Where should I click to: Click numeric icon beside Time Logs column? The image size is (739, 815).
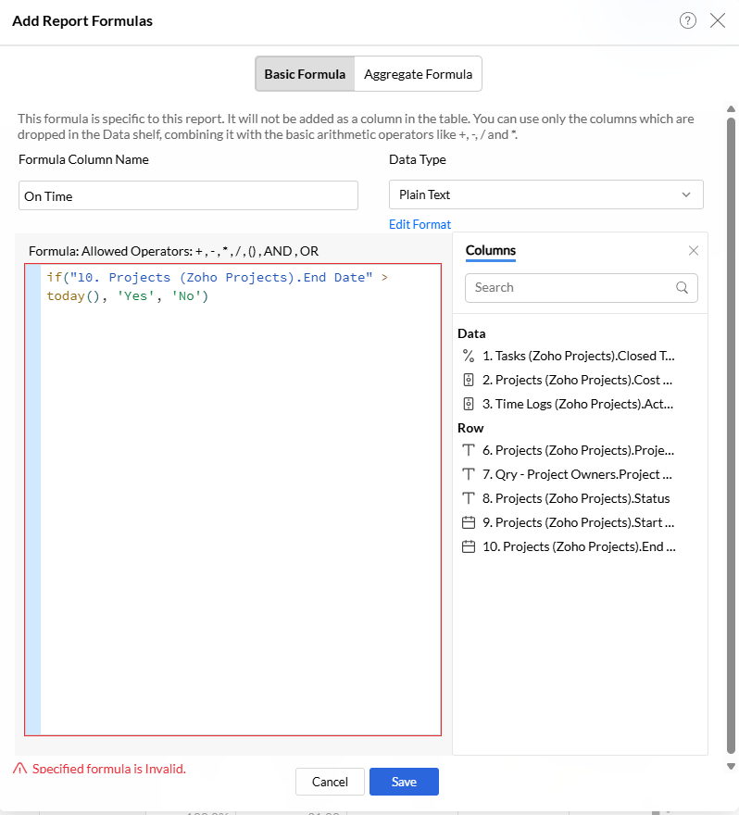[468, 404]
